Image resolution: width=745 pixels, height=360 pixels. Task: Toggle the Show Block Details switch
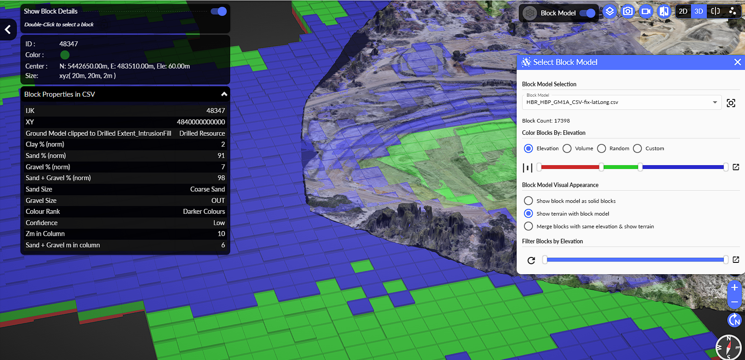(219, 11)
